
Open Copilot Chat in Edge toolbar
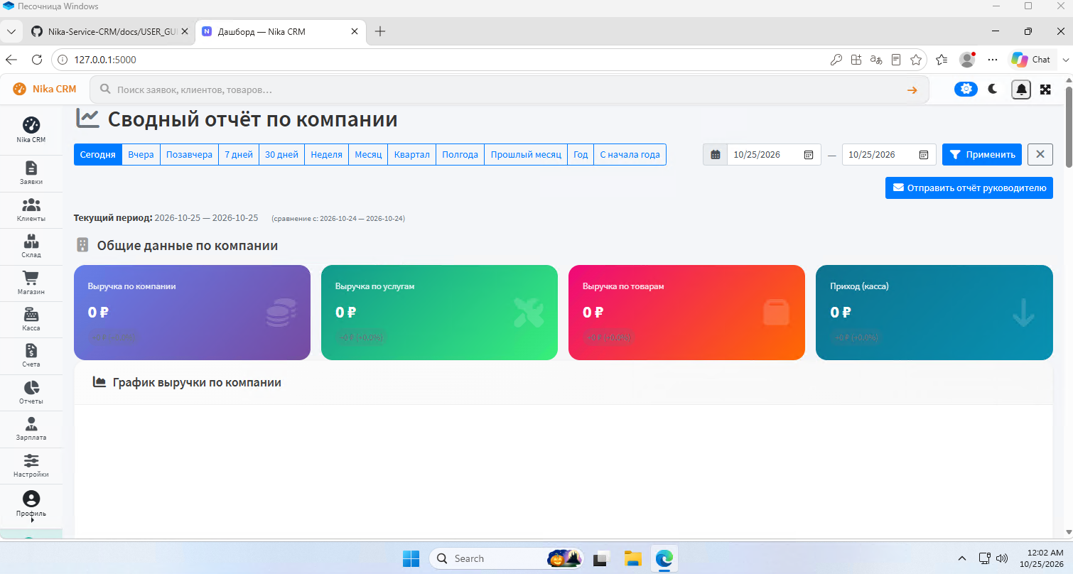pyautogui.click(x=1032, y=60)
